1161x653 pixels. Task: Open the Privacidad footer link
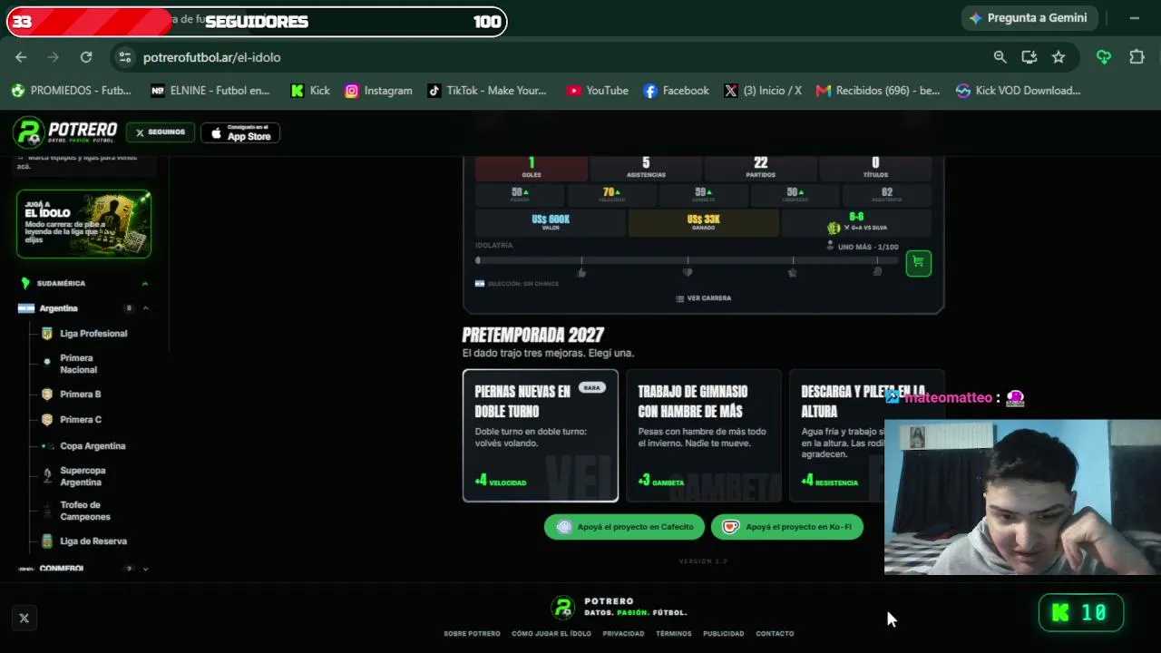click(624, 634)
